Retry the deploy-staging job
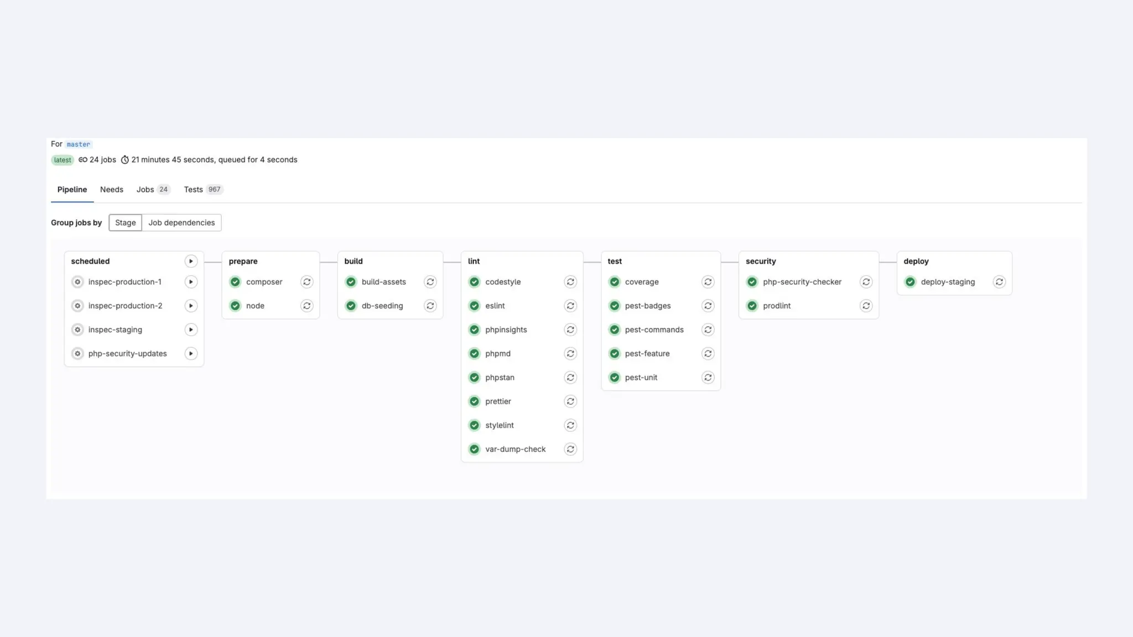The height and width of the screenshot is (637, 1133). (999, 282)
